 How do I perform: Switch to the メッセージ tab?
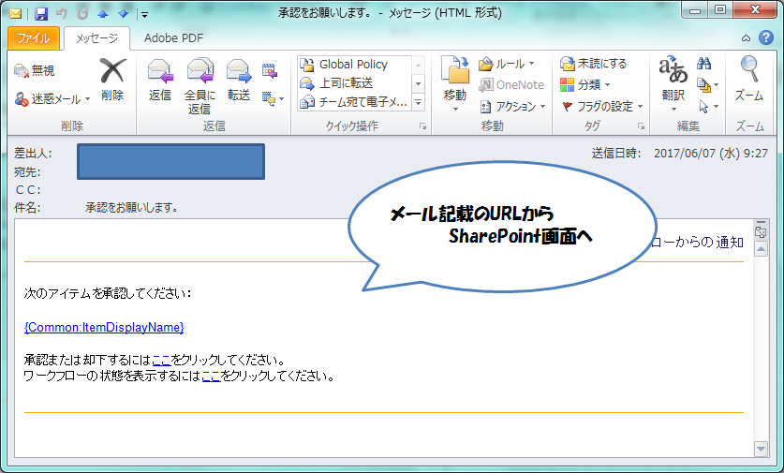coord(97,38)
